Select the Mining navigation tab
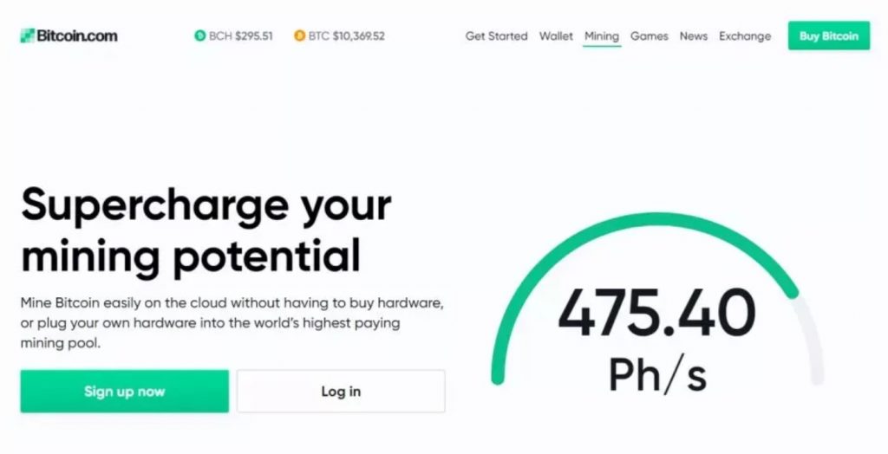The image size is (888, 454). 602,36
